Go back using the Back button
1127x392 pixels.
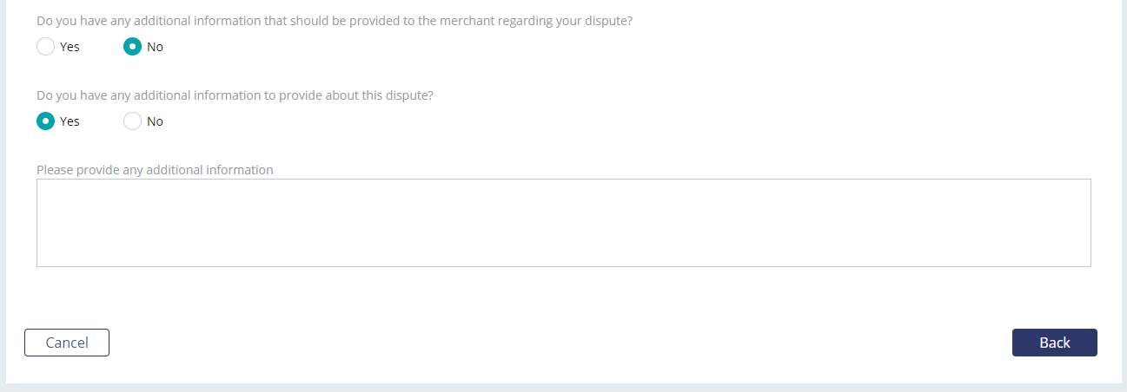(1054, 343)
